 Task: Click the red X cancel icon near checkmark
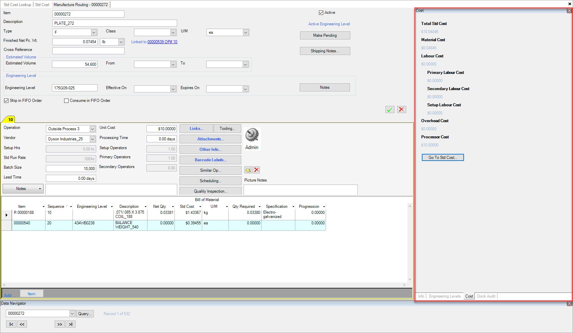(401, 110)
